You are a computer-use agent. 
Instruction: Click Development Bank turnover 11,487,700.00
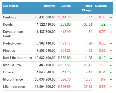coord(45,32)
